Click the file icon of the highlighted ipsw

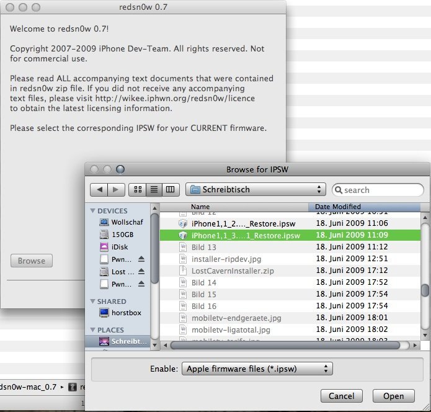(x=183, y=235)
